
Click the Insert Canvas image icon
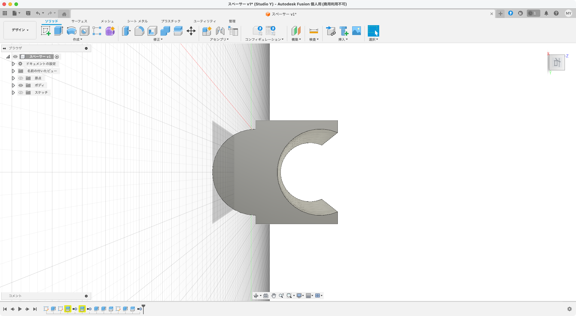coord(356,31)
